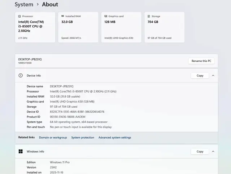Click Speed: 2666 MT/s text
This screenshot has height=174, width=231.
(71, 38)
